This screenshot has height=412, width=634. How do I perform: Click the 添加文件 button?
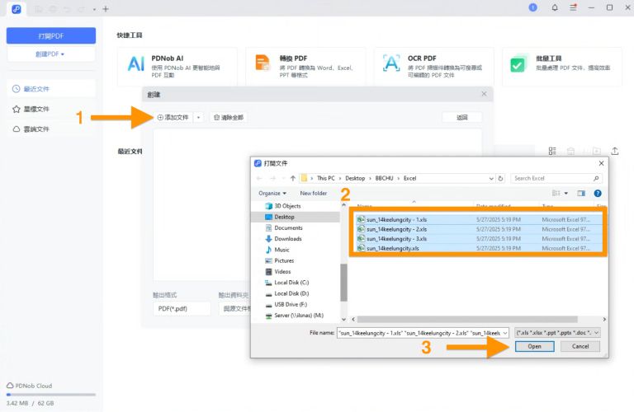[x=173, y=118]
